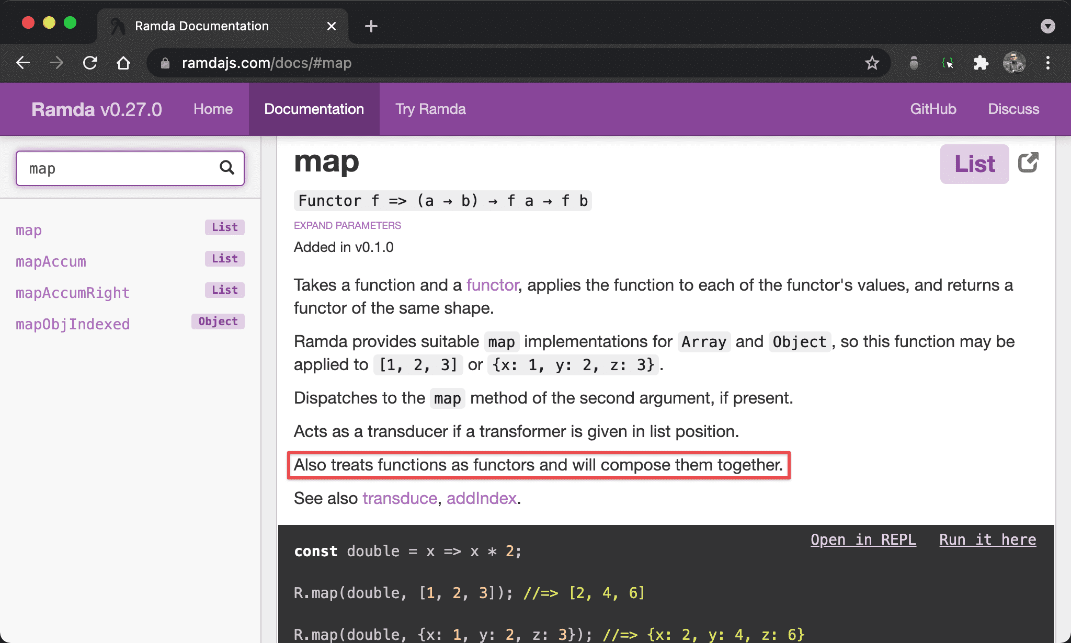Select mapAccum in the sidebar
Viewport: 1071px width, 643px height.
51,261
